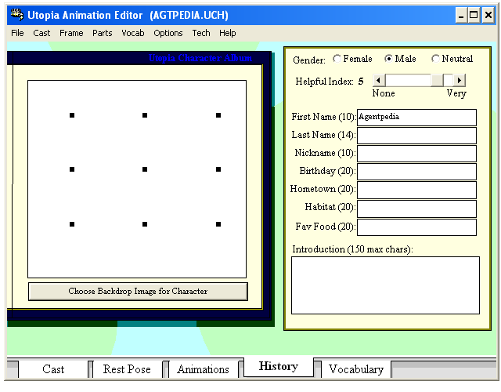Open the Vocab menu
Image resolution: width=501 pixels, height=392 pixels.
tap(132, 33)
